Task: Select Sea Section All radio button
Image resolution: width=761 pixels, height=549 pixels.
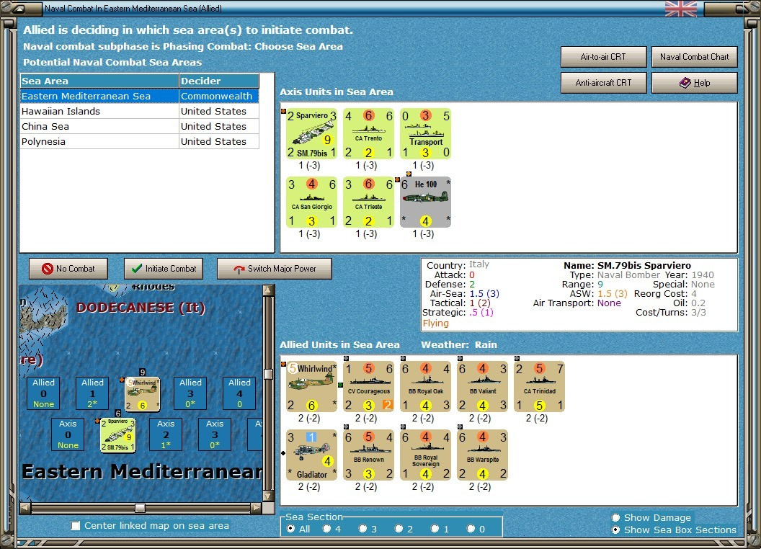Action: pyautogui.click(x=290, y=529)
